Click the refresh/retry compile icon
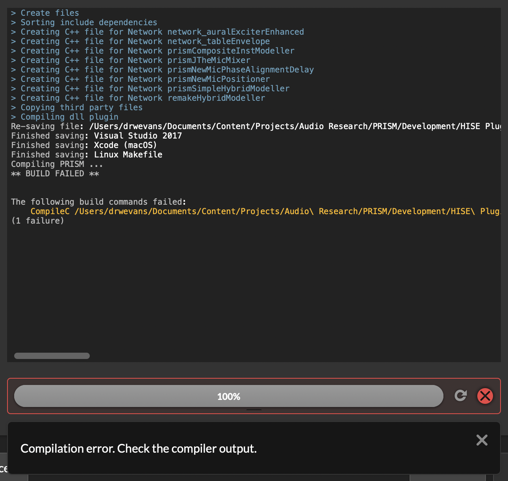This screenshot has width=508, height=481. (x=460, y=396)
